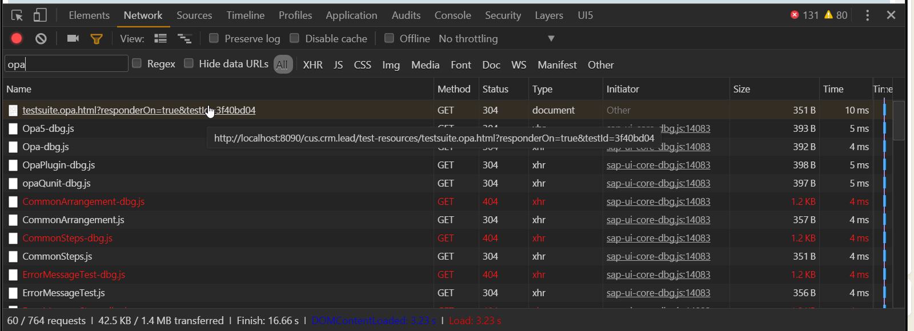Switch to the Console tab
914x331 pixels.
tap(452, 15)
